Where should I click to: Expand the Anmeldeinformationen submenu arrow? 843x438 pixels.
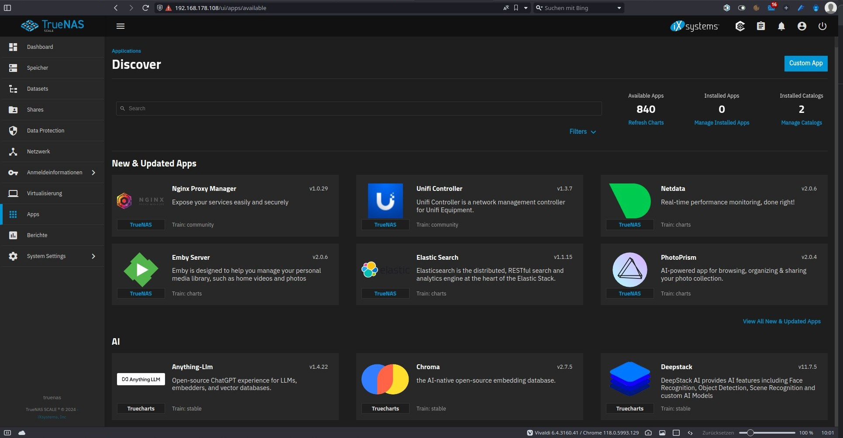pos(93,173)
